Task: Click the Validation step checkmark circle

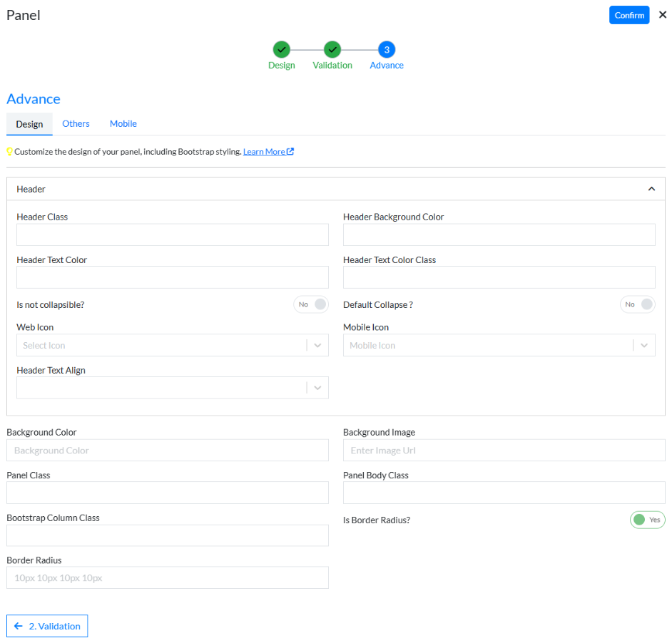Action: tap(332, 49)
